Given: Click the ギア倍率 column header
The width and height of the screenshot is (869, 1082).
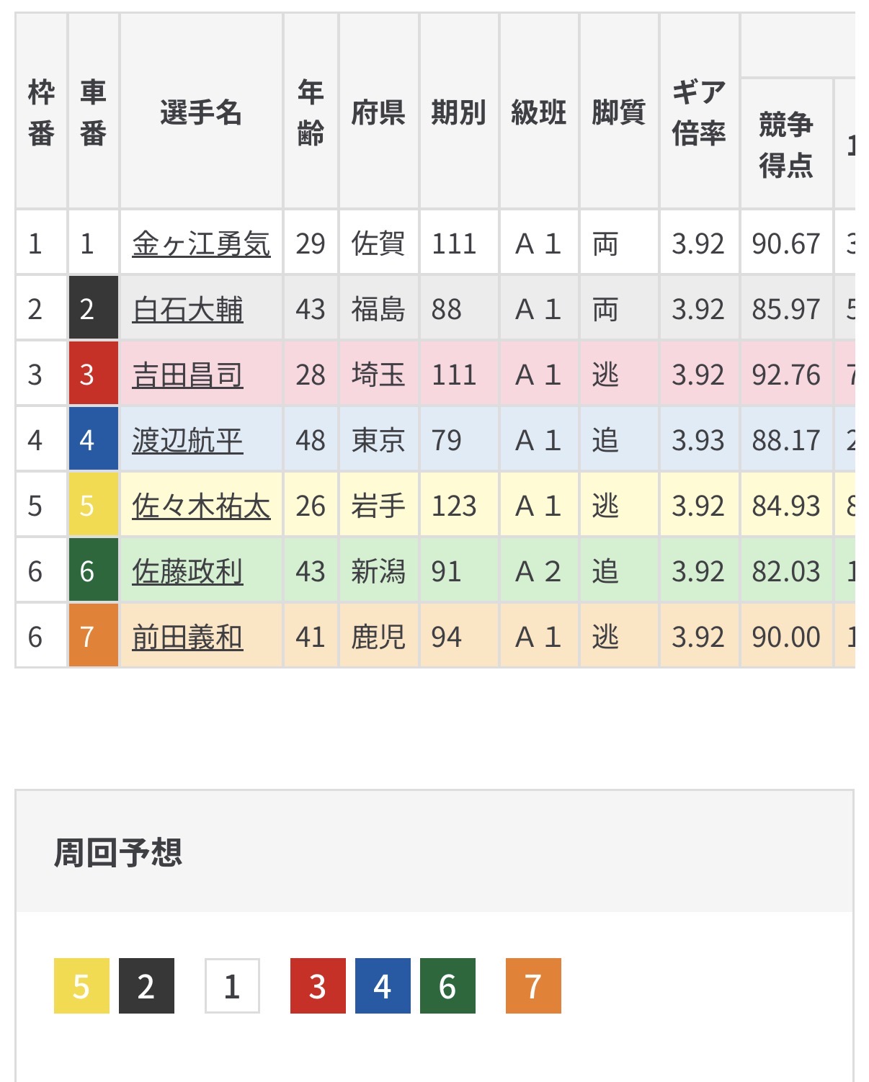Looking at the screenshot, I should [x=699, y=112].
